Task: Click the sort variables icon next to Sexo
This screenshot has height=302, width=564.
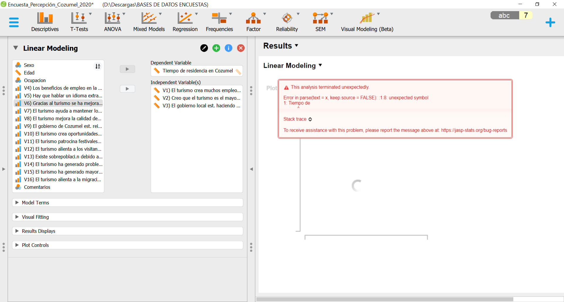Action: coord(98,66)
